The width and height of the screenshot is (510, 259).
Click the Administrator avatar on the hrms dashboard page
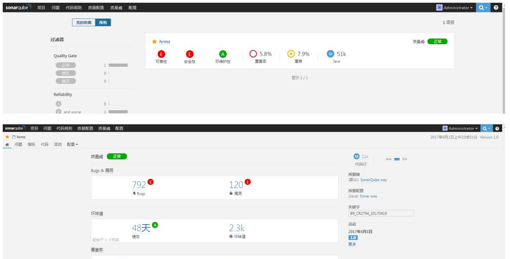[x=445, y=128]
